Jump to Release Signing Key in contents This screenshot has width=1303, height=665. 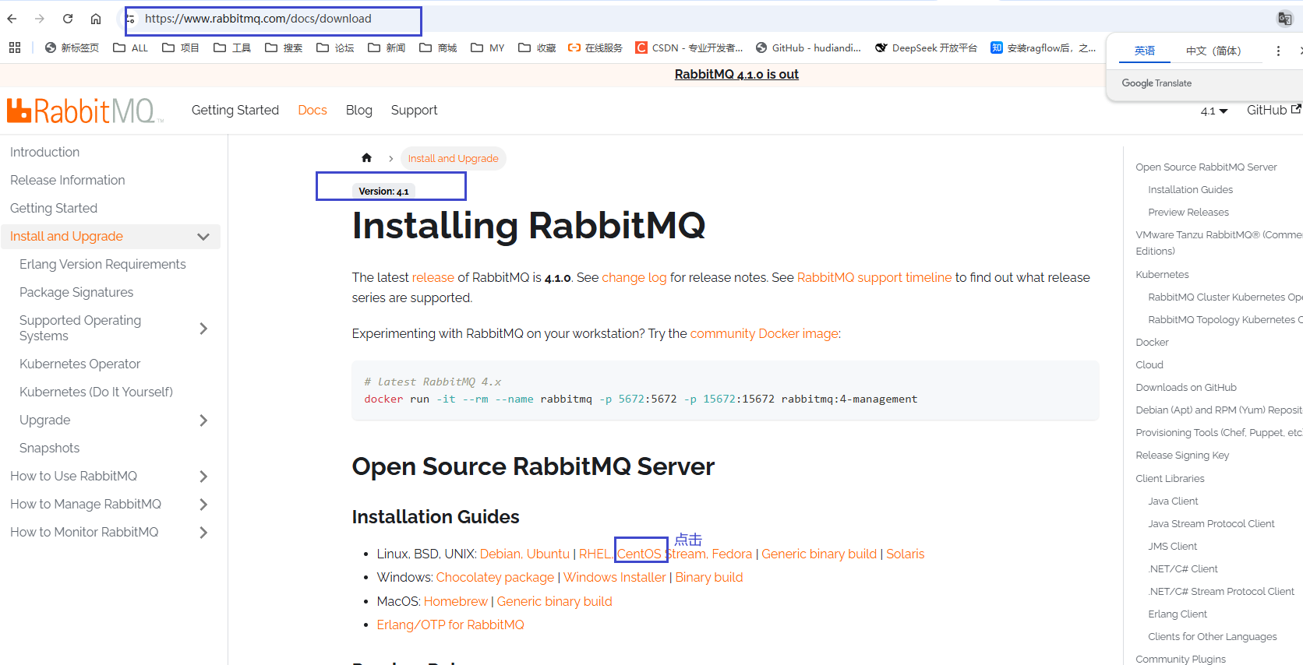tap(1182, 456)
